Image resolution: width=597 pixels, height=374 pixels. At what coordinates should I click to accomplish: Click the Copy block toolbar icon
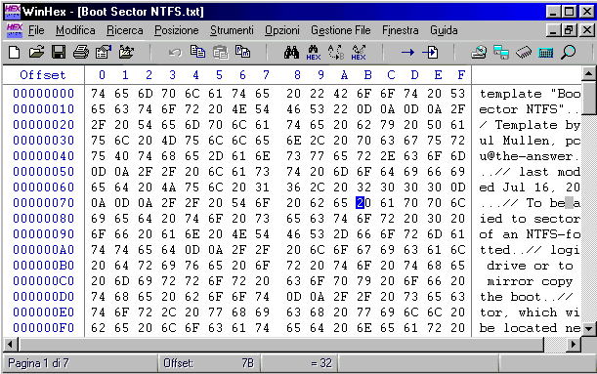pos(197,52)
